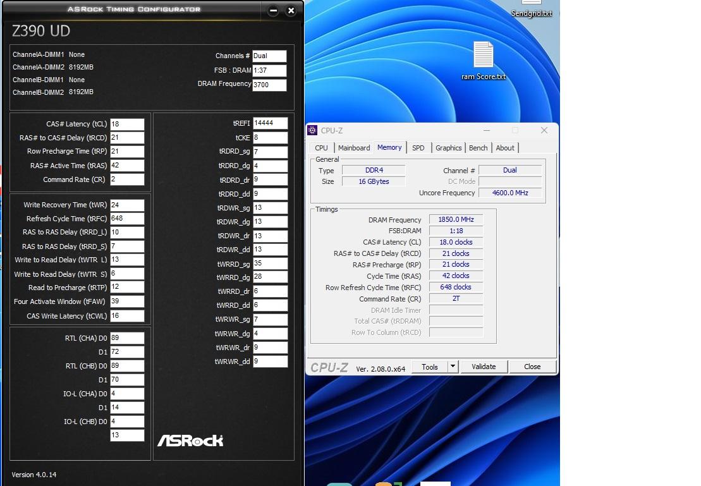Image resolution: width=701 pixels, height=486 pixels.
Task: Open the SPD tab
Action: click(x=418, y=148)
